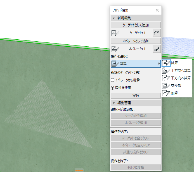Screen dimensions: 194x172
Task: Click the ソリッド編集 palette title
Action: pyautogui.click(x=120, y=10)
